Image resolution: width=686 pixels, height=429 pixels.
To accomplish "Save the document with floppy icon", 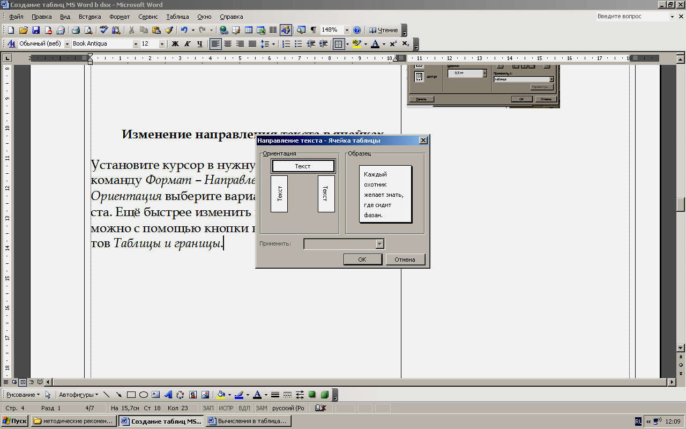I will click(x=36, y=30).
